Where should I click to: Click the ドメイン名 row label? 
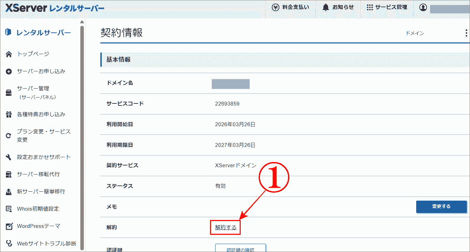[120, 83]
